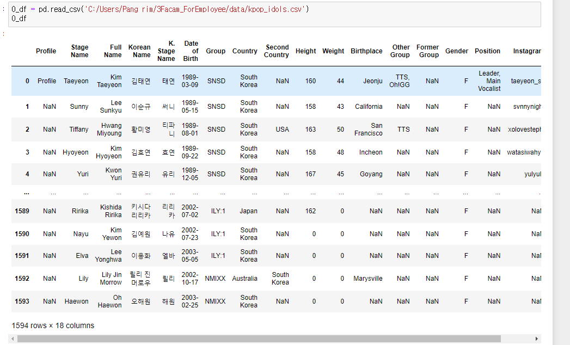The height and width of the screenshot is (345, 570).
Task: Click the horizontal scrollbar left arrow
Action: tap(13, 339)
